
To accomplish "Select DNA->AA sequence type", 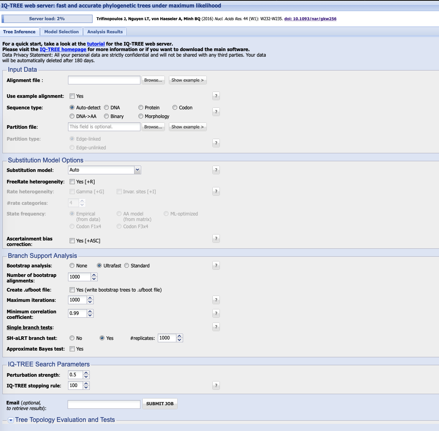I will pyautogui.click(x=72, y=116).
